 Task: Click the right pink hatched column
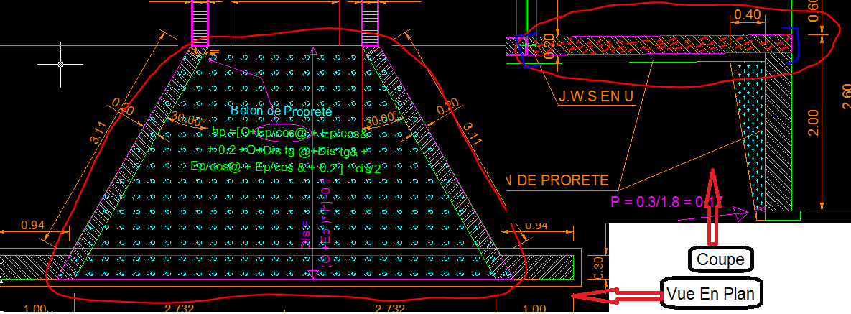tap(370, 24)
